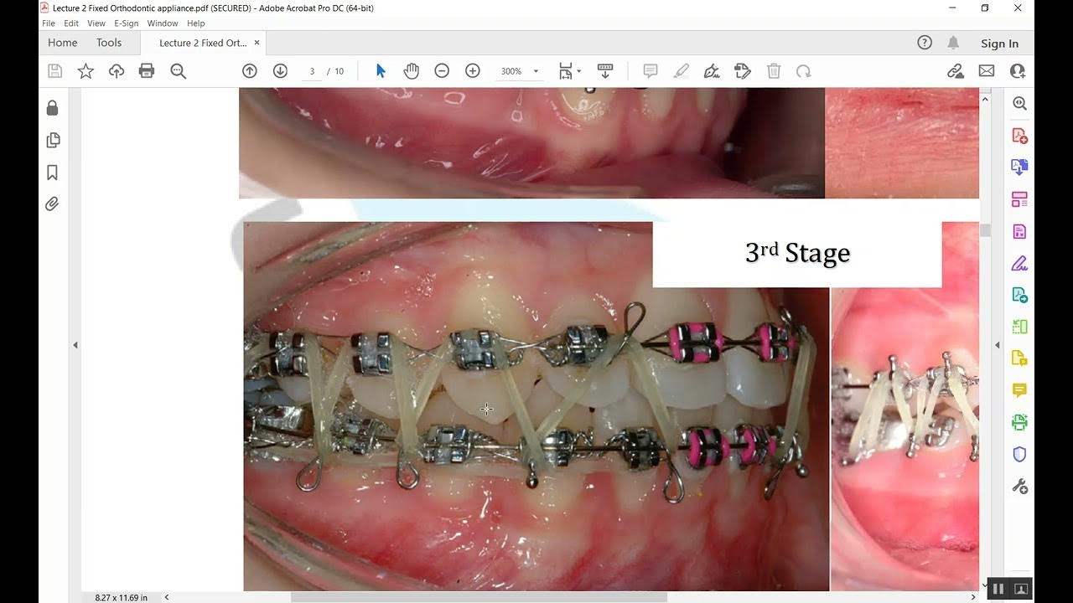Open the More Tools wrench icon
This screenshot has height=603, width=1073.
tap(1019, 486)
